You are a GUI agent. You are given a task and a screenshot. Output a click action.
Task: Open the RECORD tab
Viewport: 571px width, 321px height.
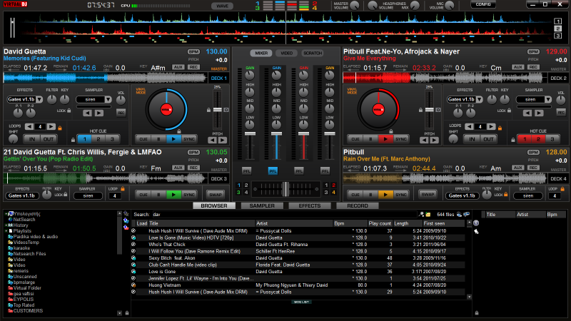pos(358,205)
